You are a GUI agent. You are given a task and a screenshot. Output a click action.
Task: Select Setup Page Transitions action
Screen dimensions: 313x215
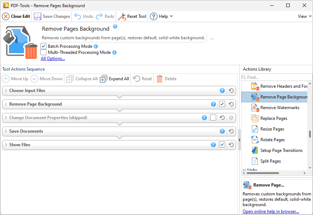tap(274, 150)
